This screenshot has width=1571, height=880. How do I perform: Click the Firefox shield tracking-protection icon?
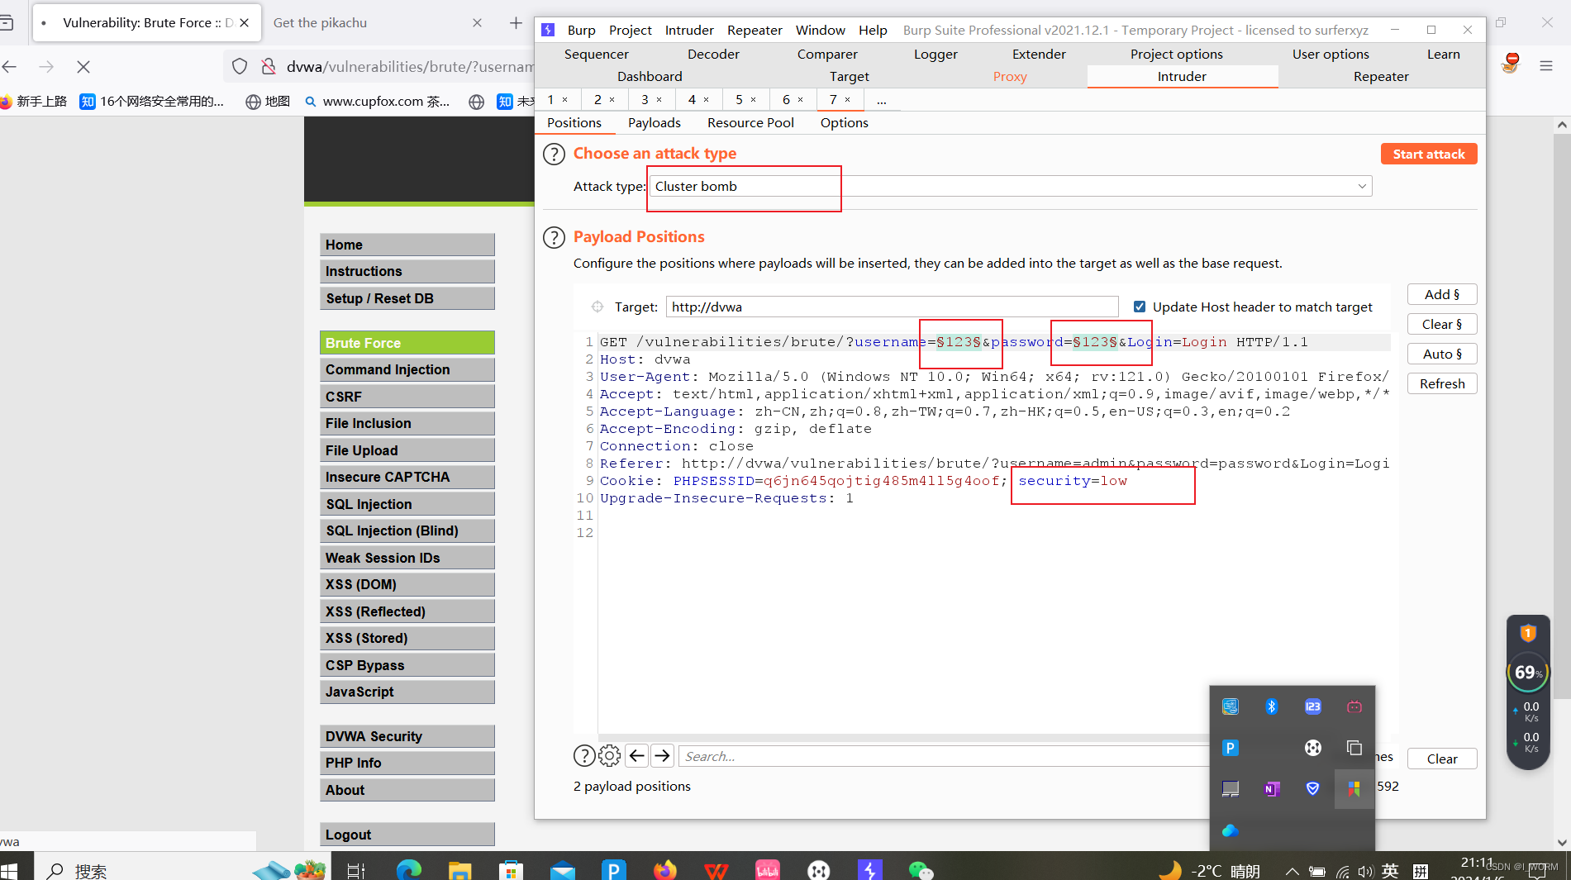240,67
